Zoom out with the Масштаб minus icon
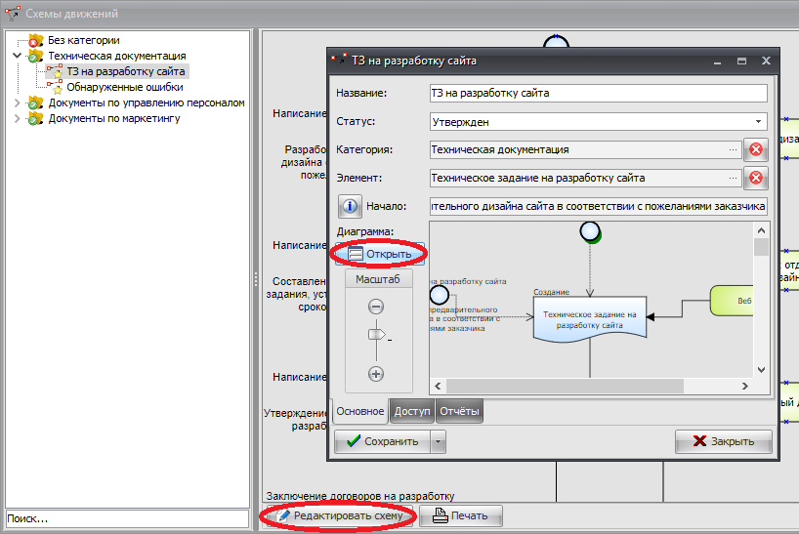Image resolution: width=799 pixels, height=534 pixels. tap(375, 306)
